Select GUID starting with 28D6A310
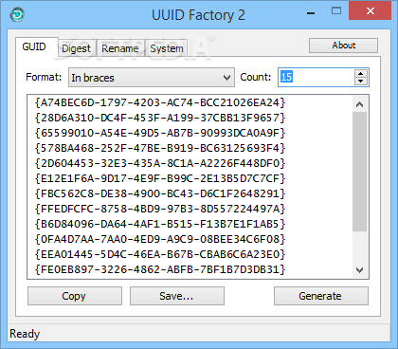 (x=160, y=118)
